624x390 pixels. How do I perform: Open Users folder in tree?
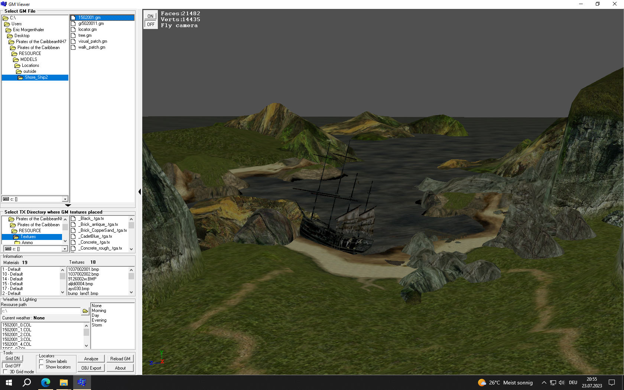tap(16, 24)
